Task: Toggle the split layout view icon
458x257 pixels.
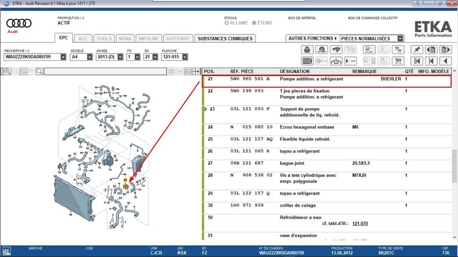Action: click(188, 71)
